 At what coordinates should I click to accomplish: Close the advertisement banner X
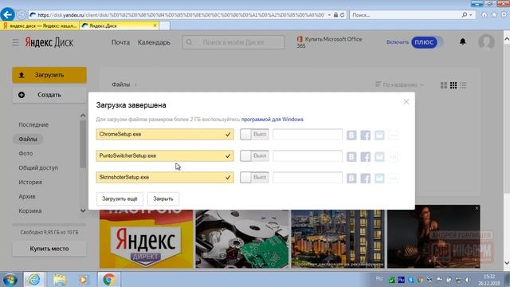point(477,208)
